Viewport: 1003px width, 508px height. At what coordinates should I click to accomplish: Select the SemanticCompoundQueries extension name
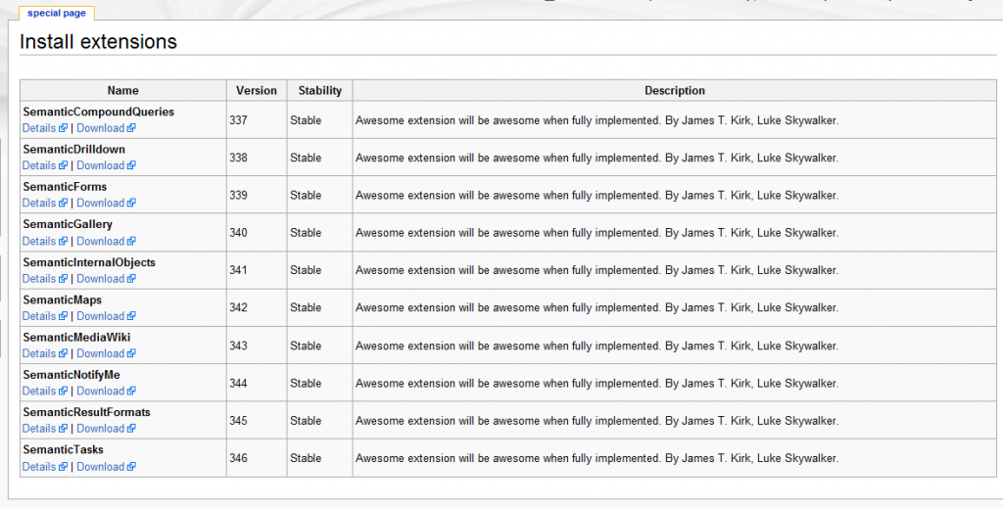(x=99, y=112)
